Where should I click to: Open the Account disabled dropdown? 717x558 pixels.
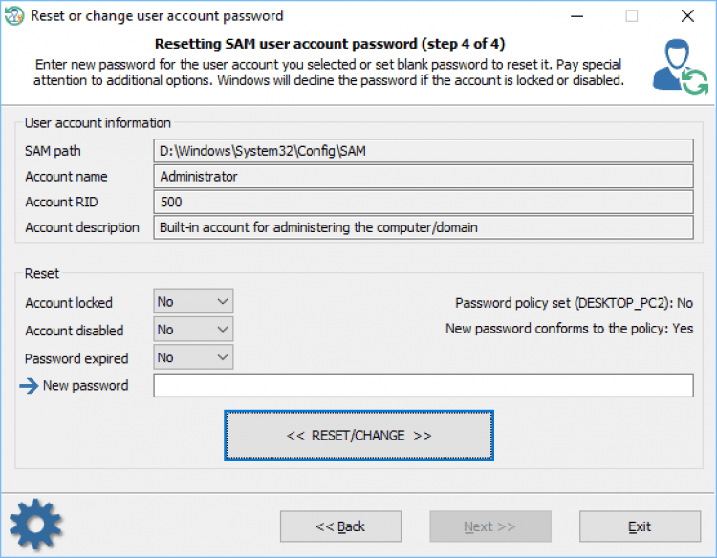[x=193, y=330]
